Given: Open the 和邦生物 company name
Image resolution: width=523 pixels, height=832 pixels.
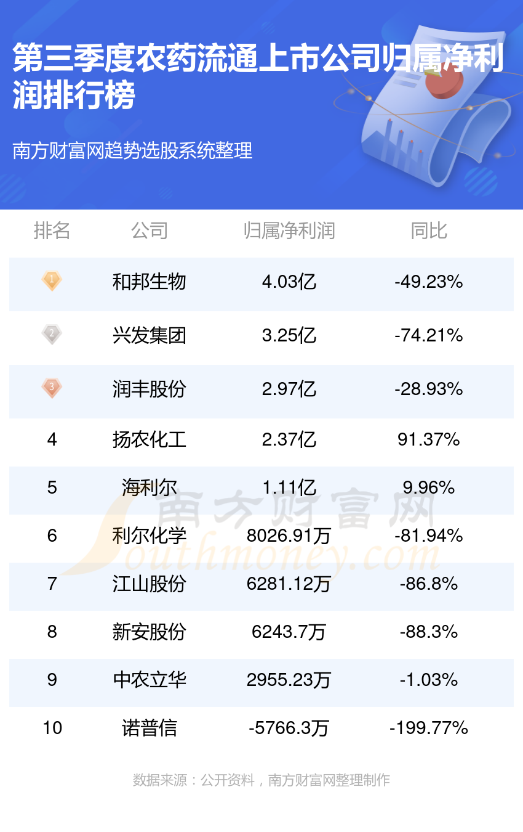Looking at the screenshot, I should 150,282.
